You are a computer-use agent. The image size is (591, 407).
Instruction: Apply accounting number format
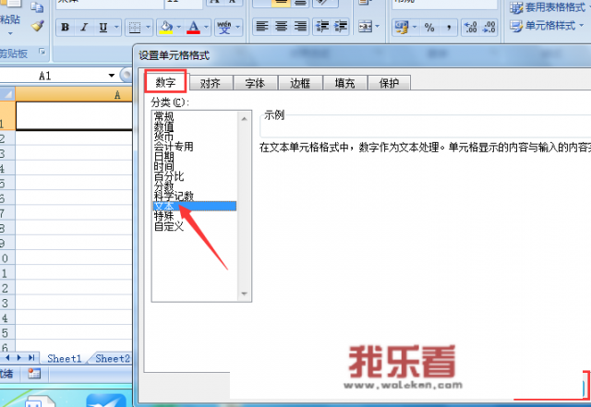coord(401,27)
